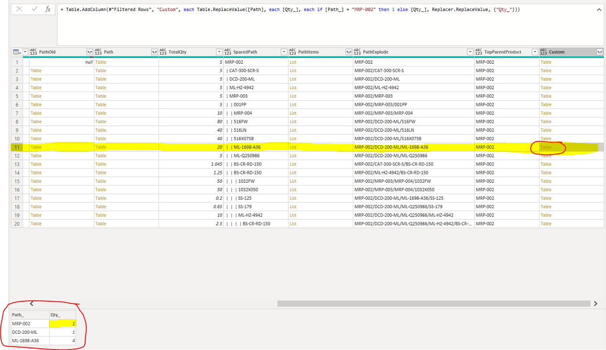Image resolution: width=606 pixels, height=350 pixels.
Task: Select row number 1
Action: click(x=17, y=62)
